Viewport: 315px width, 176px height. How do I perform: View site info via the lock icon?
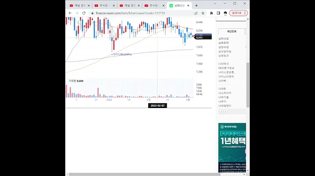point(92,13)
